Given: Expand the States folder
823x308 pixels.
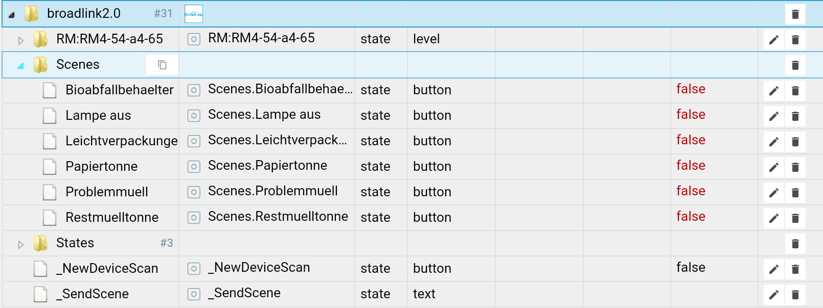Looking at the screenshot, I should click(x=21, y=244).
